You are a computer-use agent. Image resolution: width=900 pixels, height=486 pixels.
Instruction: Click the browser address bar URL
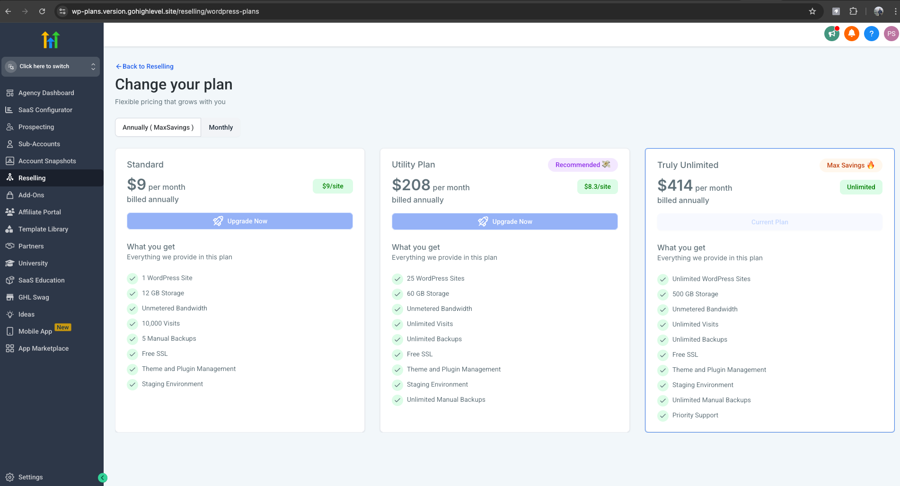[165, 11]
